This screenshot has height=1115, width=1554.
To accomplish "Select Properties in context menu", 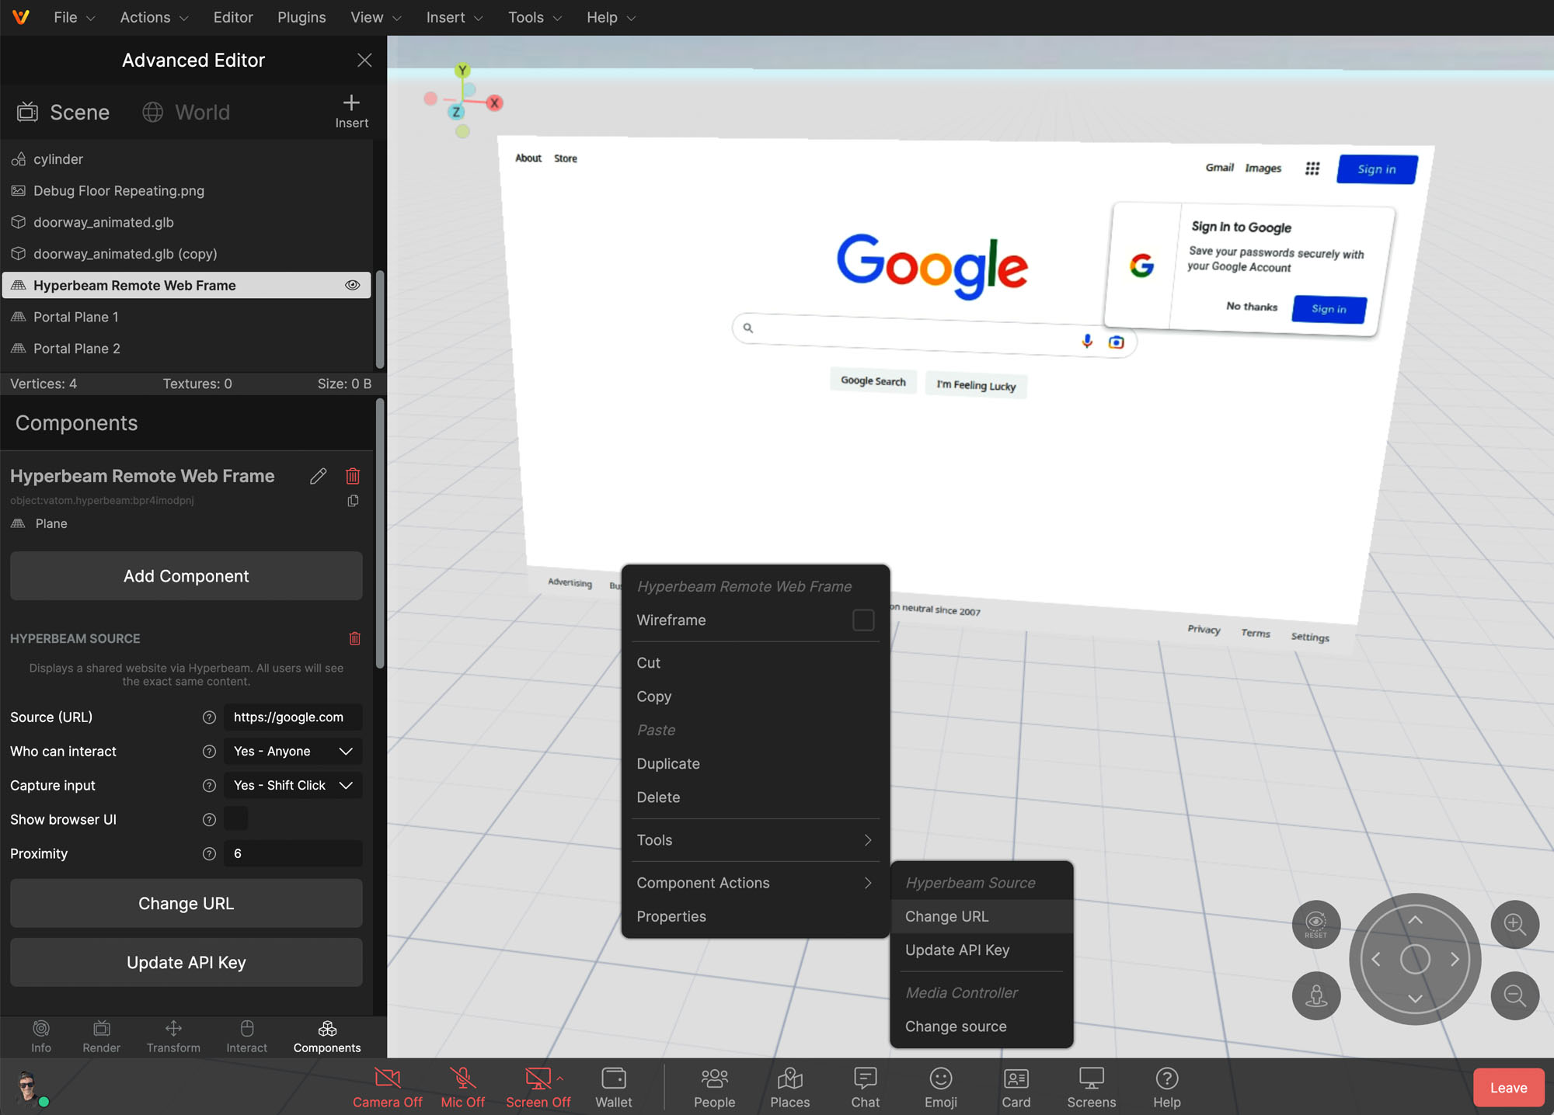I will pos(755,916).
